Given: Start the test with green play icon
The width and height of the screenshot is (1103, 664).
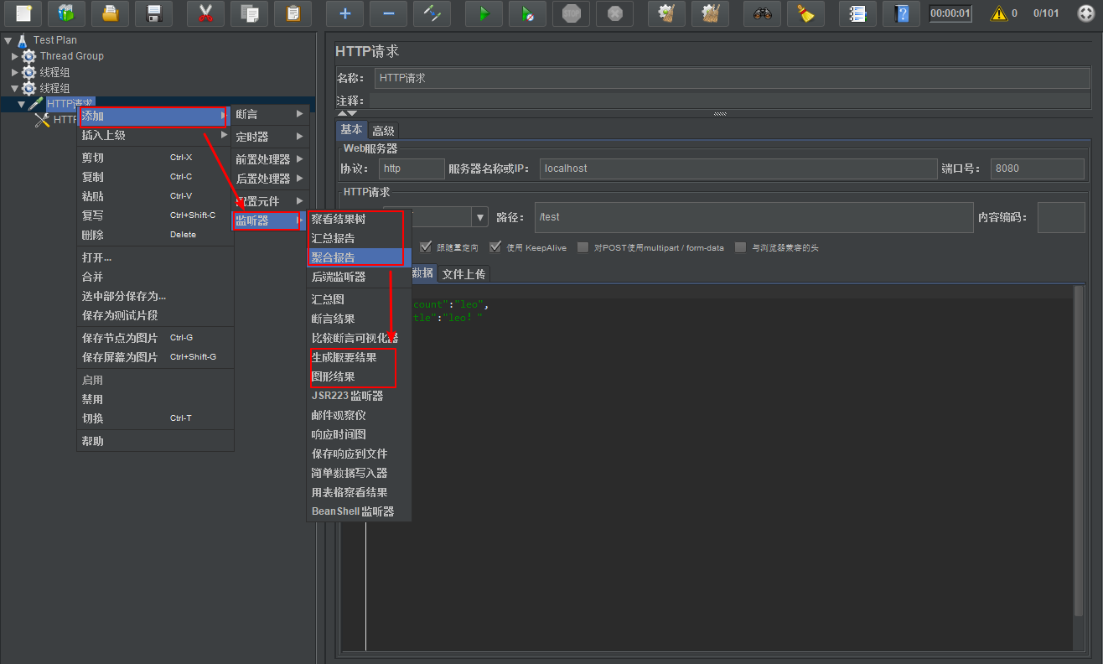Looking at the screenshot, I should [484, 13].
